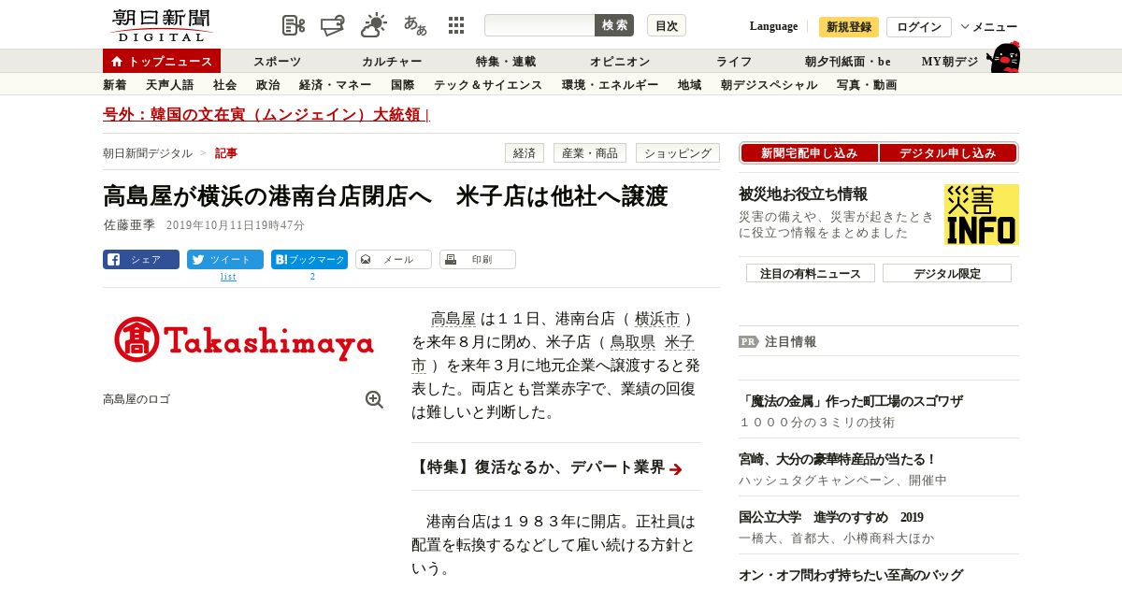Click the Takashimaya logo image
The image size is (1122, 589).
coord(244,339)
